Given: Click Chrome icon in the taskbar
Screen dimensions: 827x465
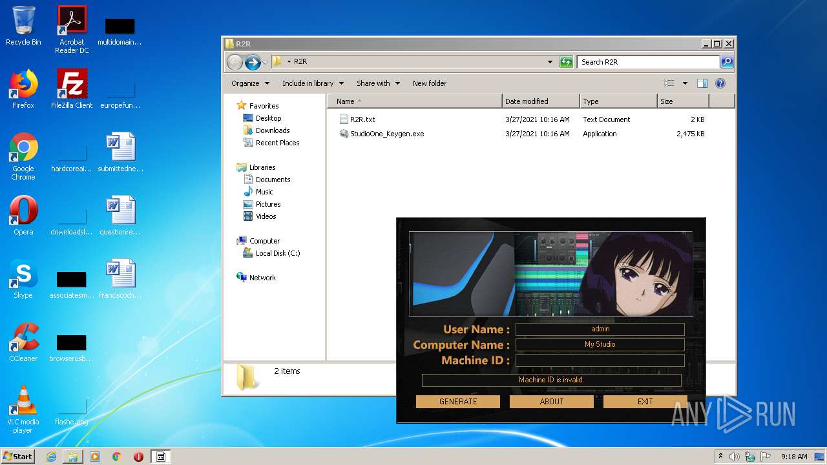Looking at the screenshot, I should click(x=117, y=457).
